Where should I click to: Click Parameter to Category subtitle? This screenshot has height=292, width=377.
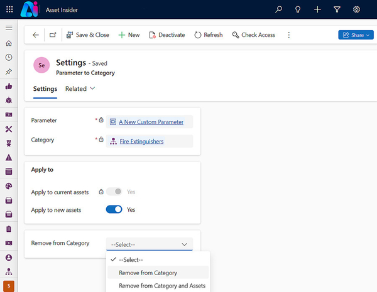85,73
